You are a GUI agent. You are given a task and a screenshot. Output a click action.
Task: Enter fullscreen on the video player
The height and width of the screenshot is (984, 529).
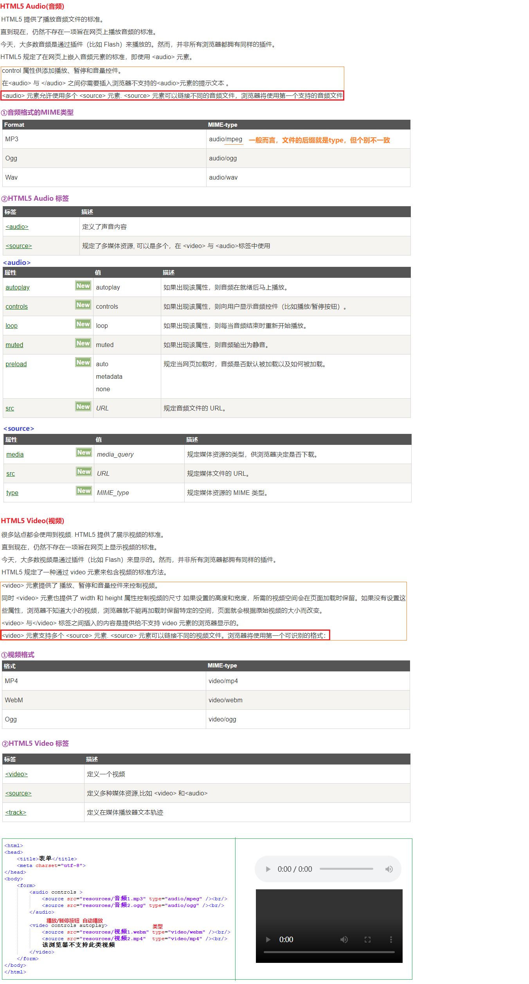click(367, 939)
